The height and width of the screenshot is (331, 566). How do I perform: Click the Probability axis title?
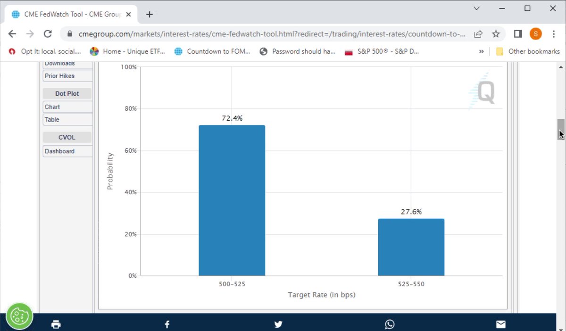click(110, 171)
